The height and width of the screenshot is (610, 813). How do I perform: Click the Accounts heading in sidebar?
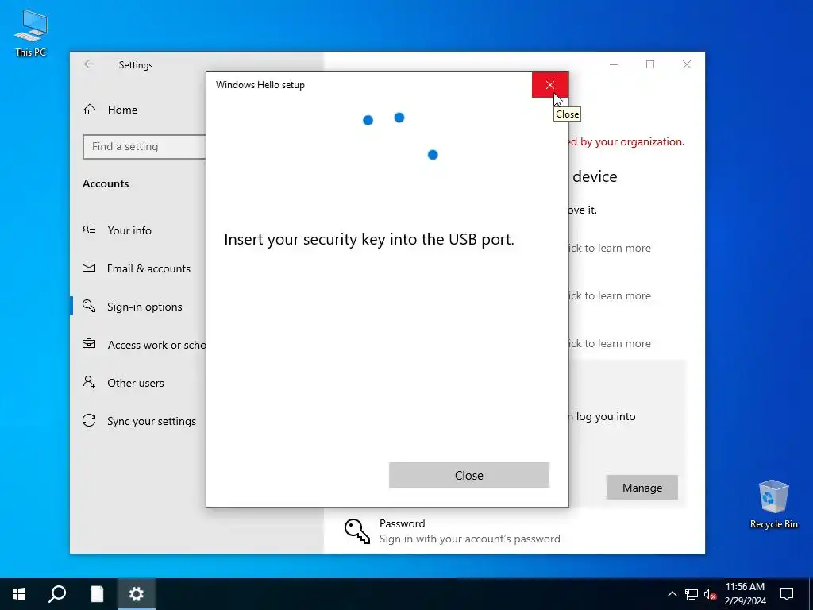[106, 183]
